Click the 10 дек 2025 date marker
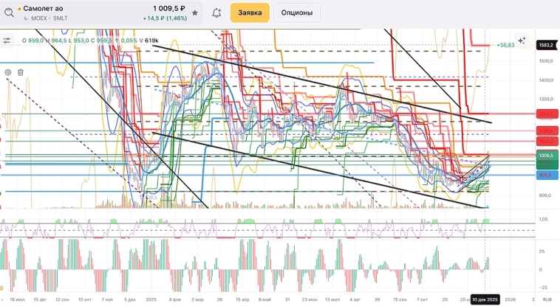This screenshot has height=306, width=560. click(485, 299)
